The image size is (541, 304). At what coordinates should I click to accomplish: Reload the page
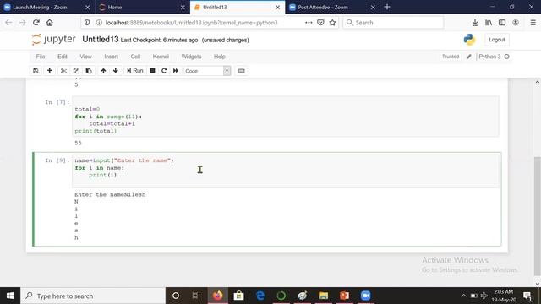point(36,23)
